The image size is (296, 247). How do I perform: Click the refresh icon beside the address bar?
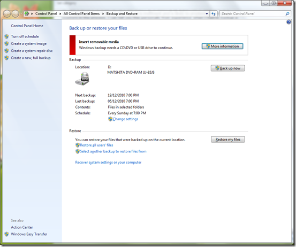coord(214,13)
